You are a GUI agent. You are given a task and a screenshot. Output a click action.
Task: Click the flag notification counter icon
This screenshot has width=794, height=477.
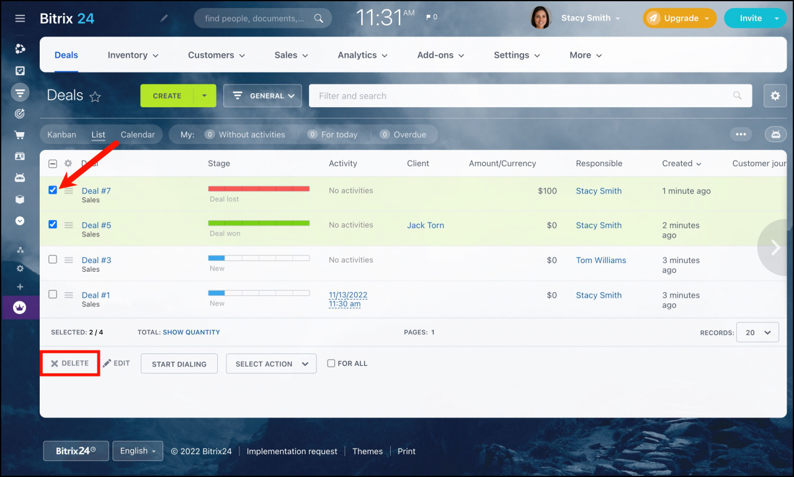tap(431, 17)
